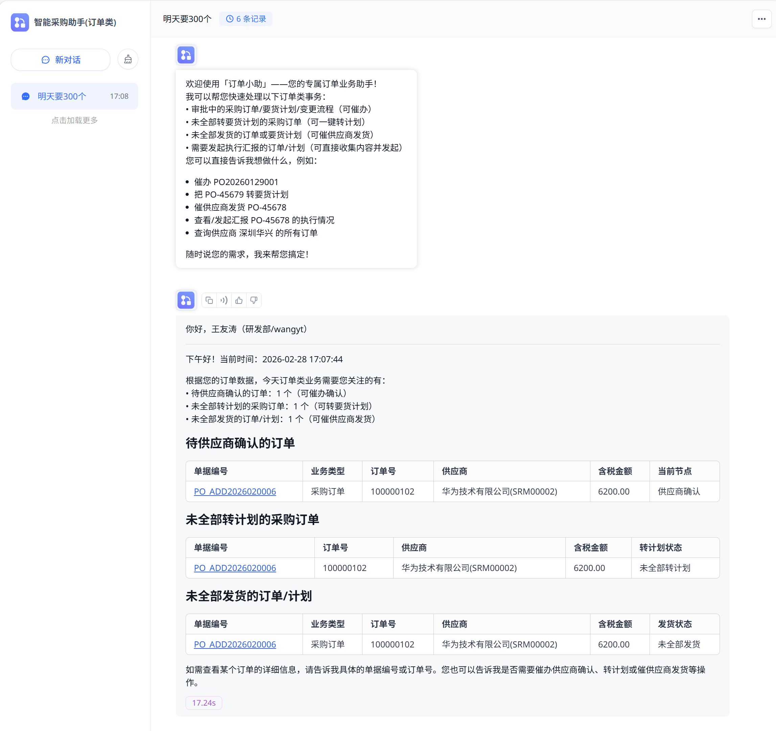Click 点击加载更多 to load more chats
Image resolution: width=776 pixels, height=731 pixels.
coord(74,120)
